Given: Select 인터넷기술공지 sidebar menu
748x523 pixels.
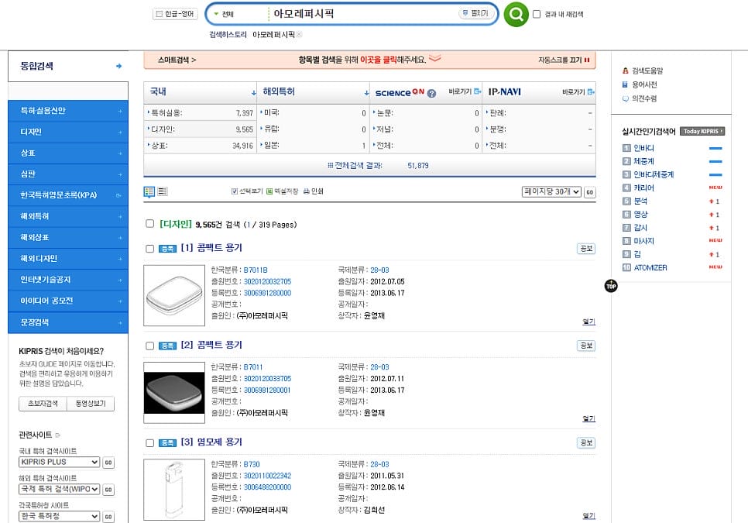Looking at the screenshot, I should coord(67,280).
